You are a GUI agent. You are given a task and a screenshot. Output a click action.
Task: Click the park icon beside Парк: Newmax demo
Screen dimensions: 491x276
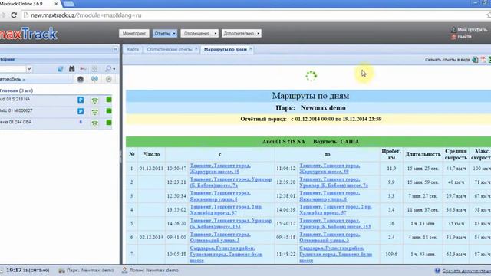(x=61, y=271)
